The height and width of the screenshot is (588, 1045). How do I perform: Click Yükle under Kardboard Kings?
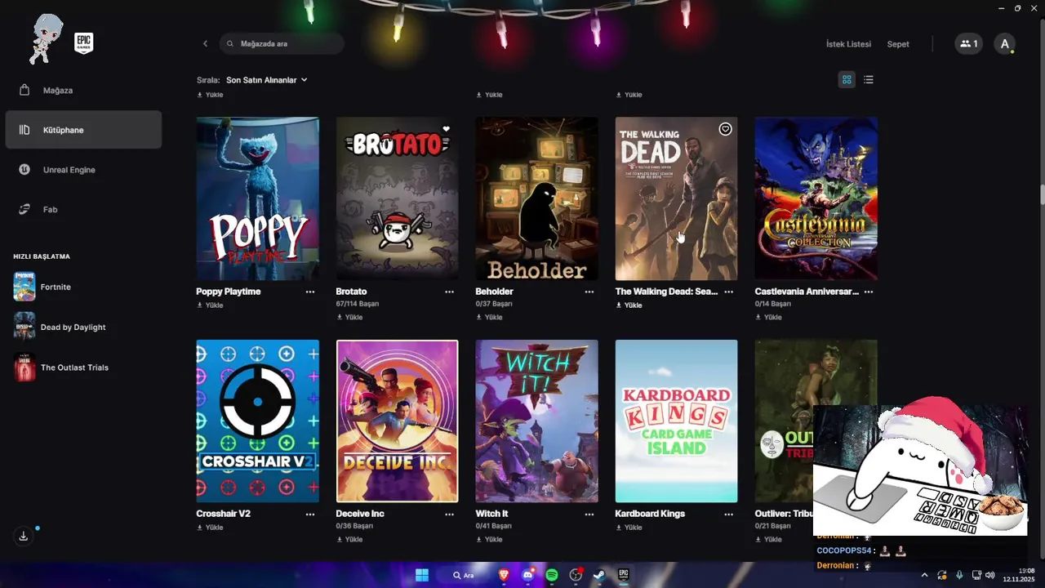(x=629, y=528)
